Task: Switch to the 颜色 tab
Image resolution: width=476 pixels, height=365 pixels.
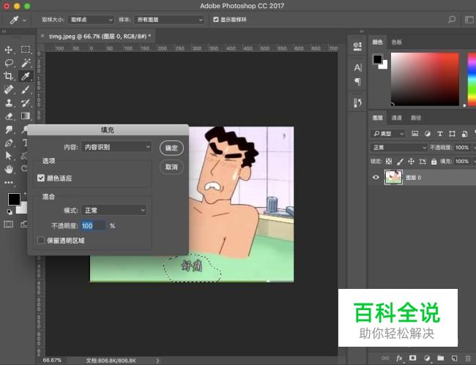Action: click(377, 42)
